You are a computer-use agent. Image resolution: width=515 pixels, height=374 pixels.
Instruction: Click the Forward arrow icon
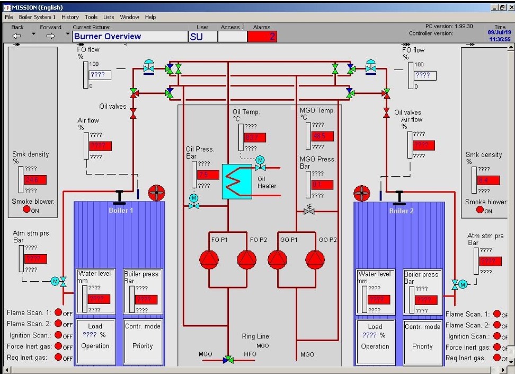(50, 36)
